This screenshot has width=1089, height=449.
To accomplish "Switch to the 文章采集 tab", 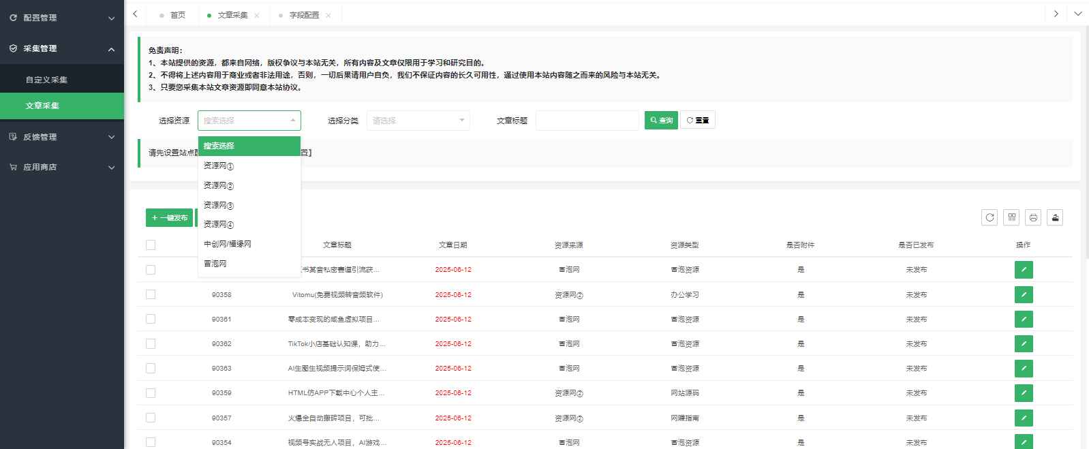I will pyautogui.click(x=233, y=15).
